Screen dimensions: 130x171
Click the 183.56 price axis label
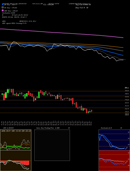(x=127, y=97)
